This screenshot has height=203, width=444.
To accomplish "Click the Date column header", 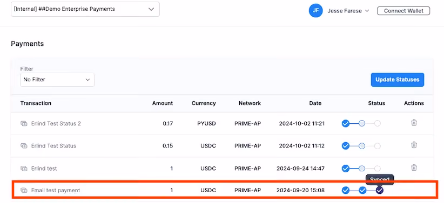I will click(x=315, y=103).
